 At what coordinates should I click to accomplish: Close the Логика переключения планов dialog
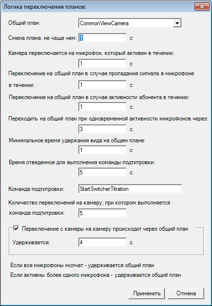[202, 6]
